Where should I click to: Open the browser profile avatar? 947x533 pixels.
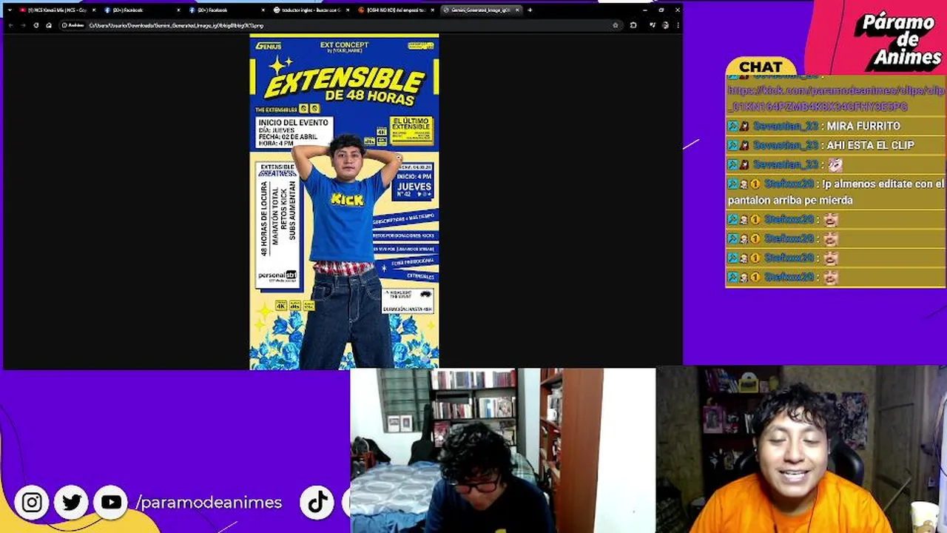tap(665, 25)
